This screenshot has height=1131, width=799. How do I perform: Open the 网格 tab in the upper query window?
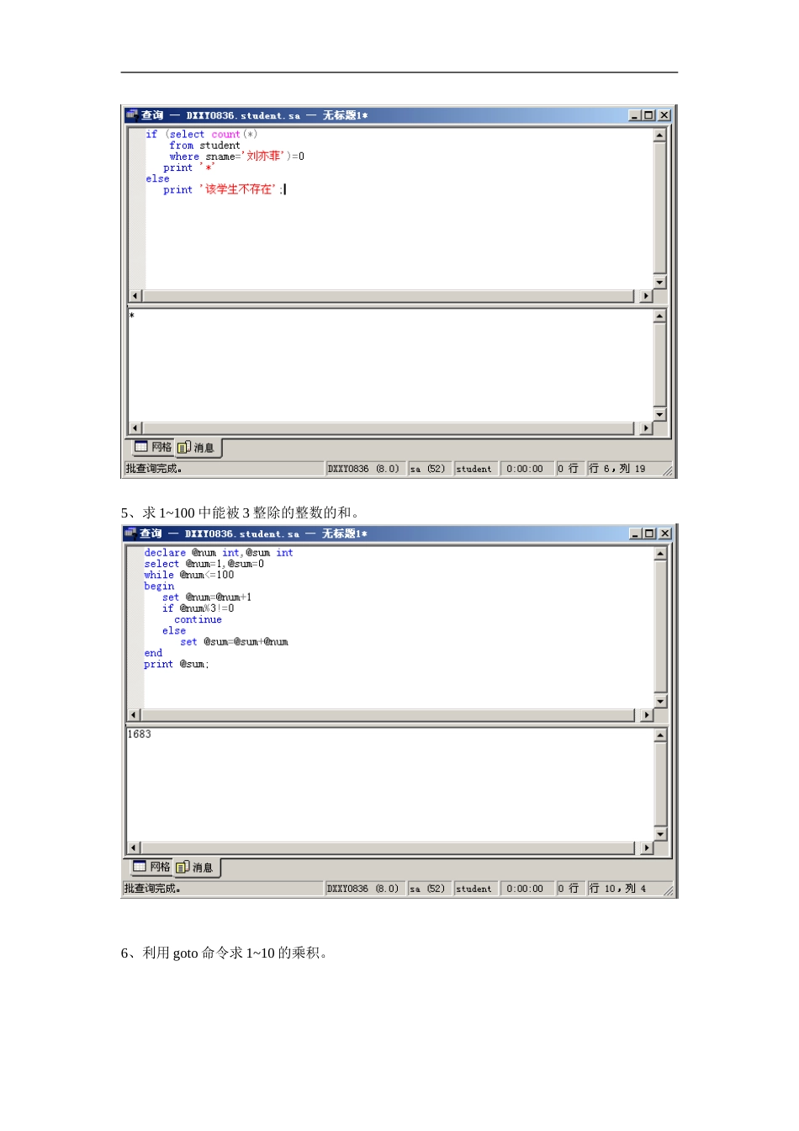[152, 447]
